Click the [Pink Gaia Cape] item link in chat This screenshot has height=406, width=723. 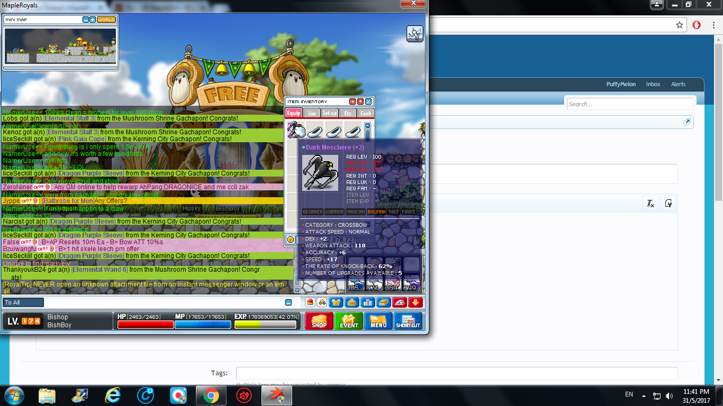coord(82,139)
